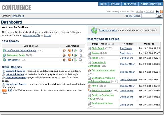The height and width of the screenshot is (115, 164).
Task: Click pages copy icon in Discussion Space row
Action: (81, 55)
